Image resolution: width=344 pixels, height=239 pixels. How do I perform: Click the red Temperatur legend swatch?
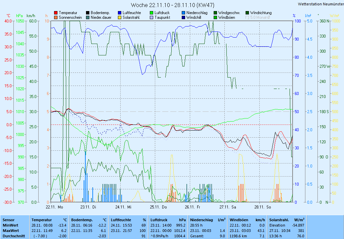(x=56, y=13)
